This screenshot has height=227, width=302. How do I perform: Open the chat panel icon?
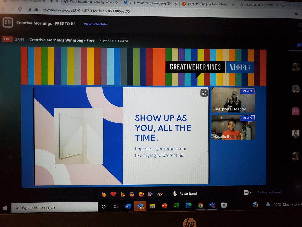point(299,45)
